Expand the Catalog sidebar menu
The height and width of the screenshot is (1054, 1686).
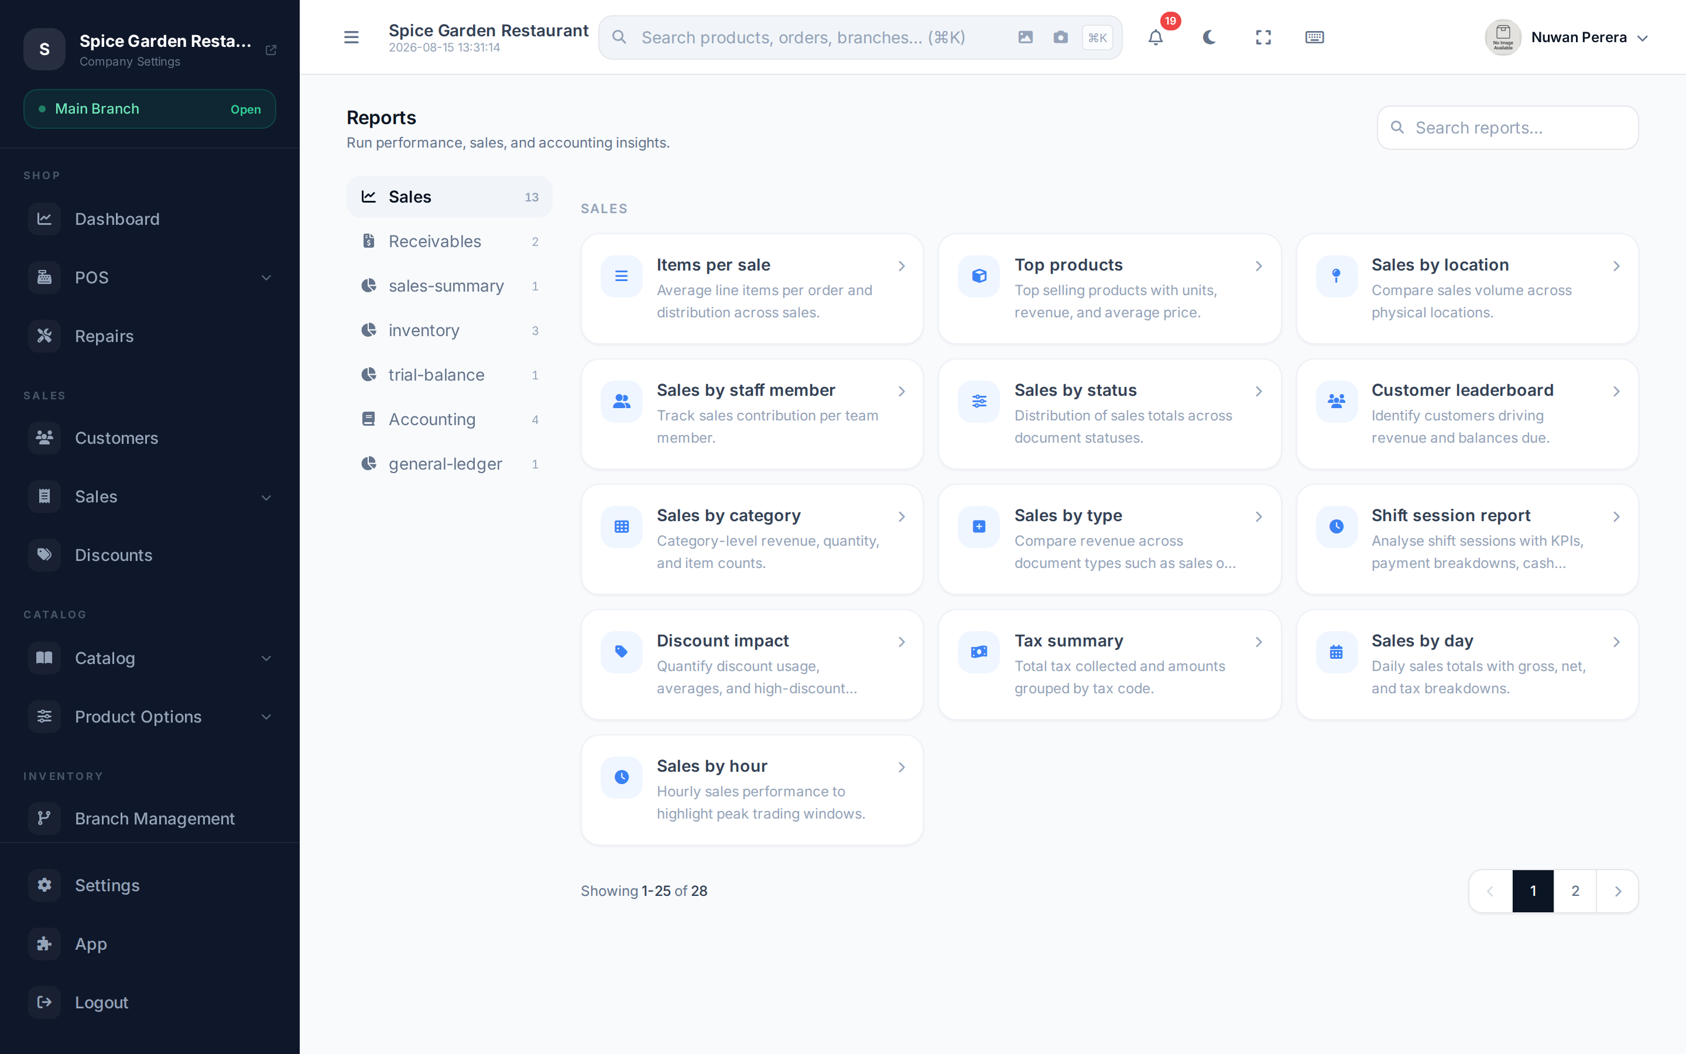[x=150, y=658]
